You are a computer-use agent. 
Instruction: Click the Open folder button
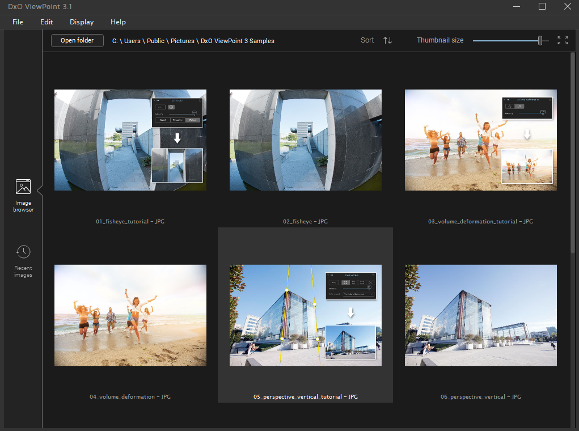(x=77, y=40)
